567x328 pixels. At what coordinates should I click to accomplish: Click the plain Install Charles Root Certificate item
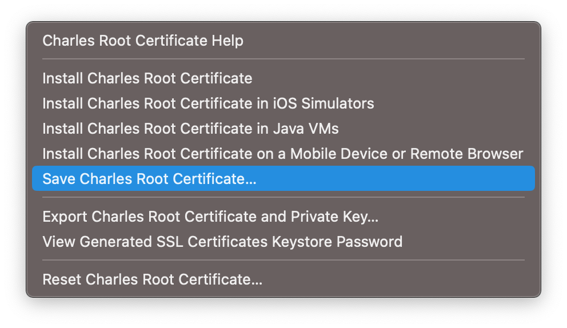[283, 78]
